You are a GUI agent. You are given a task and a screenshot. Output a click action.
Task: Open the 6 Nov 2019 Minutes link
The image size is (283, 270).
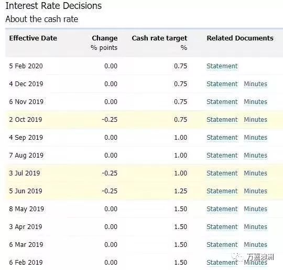point(255,101)
